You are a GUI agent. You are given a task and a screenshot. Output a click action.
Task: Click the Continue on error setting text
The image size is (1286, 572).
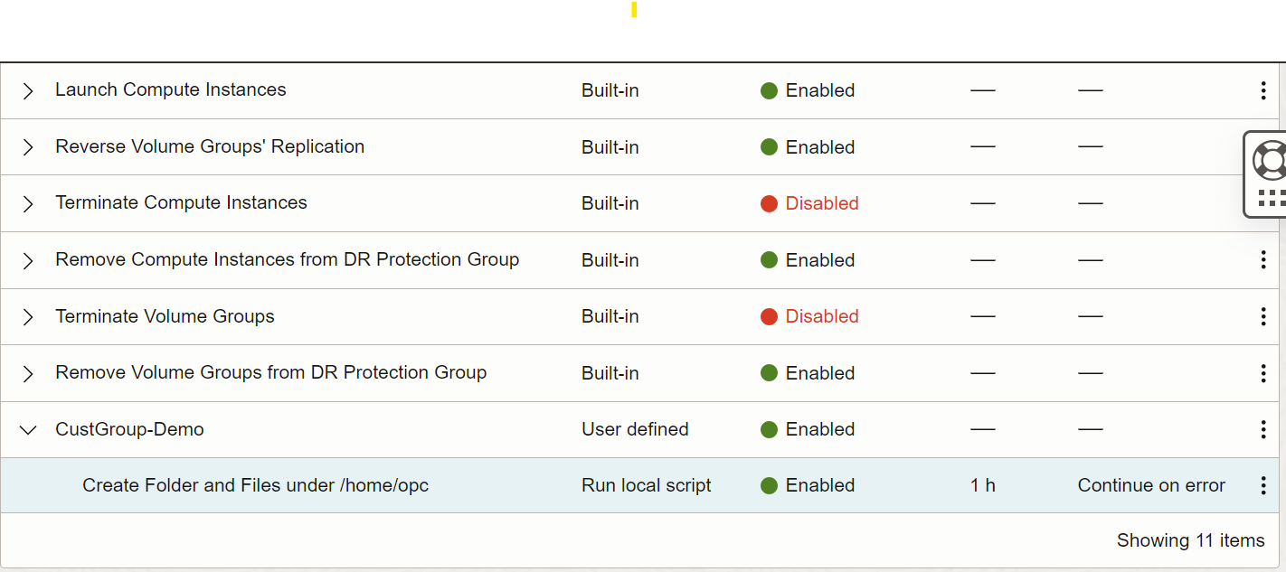pyautogui.click(x=1150, y=485)
